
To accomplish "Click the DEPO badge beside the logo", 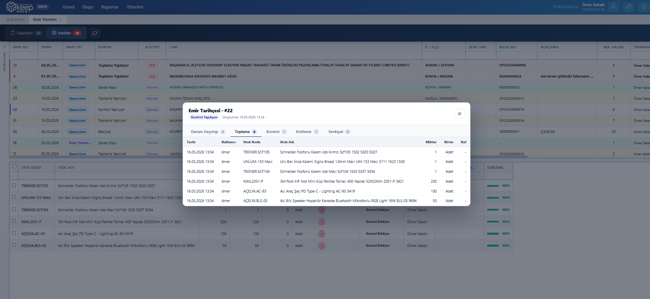I will pyautogui.click(x=43, y=7).
